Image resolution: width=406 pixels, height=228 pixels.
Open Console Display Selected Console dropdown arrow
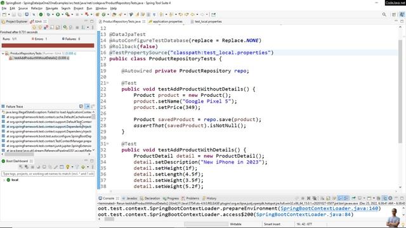coord(364,198)
